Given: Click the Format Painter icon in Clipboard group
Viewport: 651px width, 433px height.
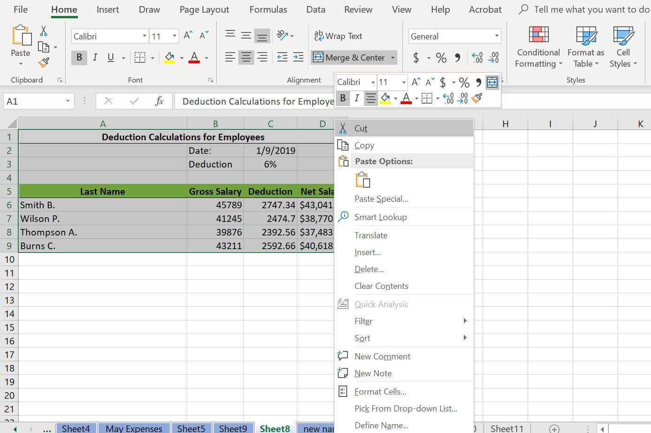Looking at the screenshot, I should click(44, 63).
